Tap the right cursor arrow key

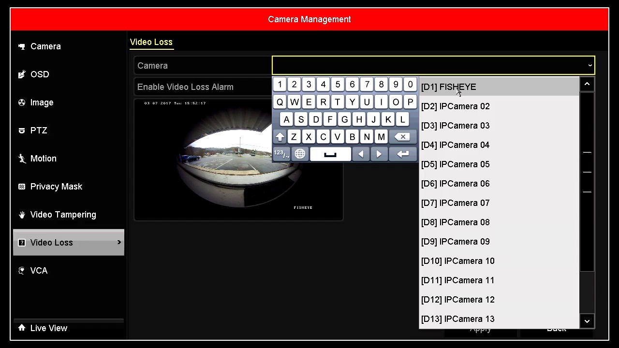(379, 154)
